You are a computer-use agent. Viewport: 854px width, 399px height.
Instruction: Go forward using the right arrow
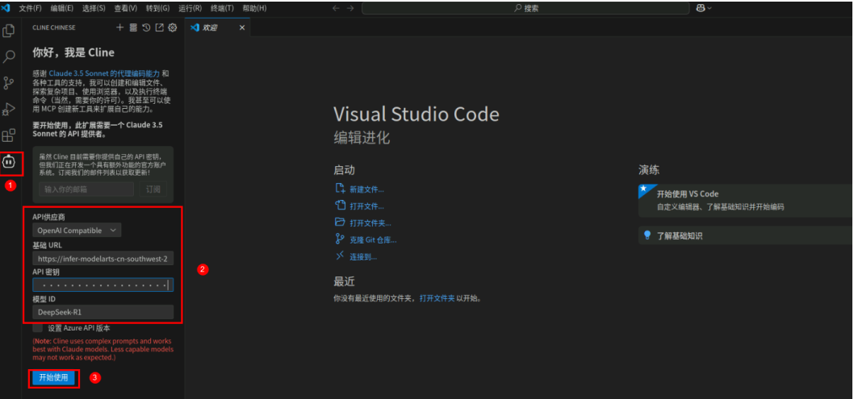point(350,8)
